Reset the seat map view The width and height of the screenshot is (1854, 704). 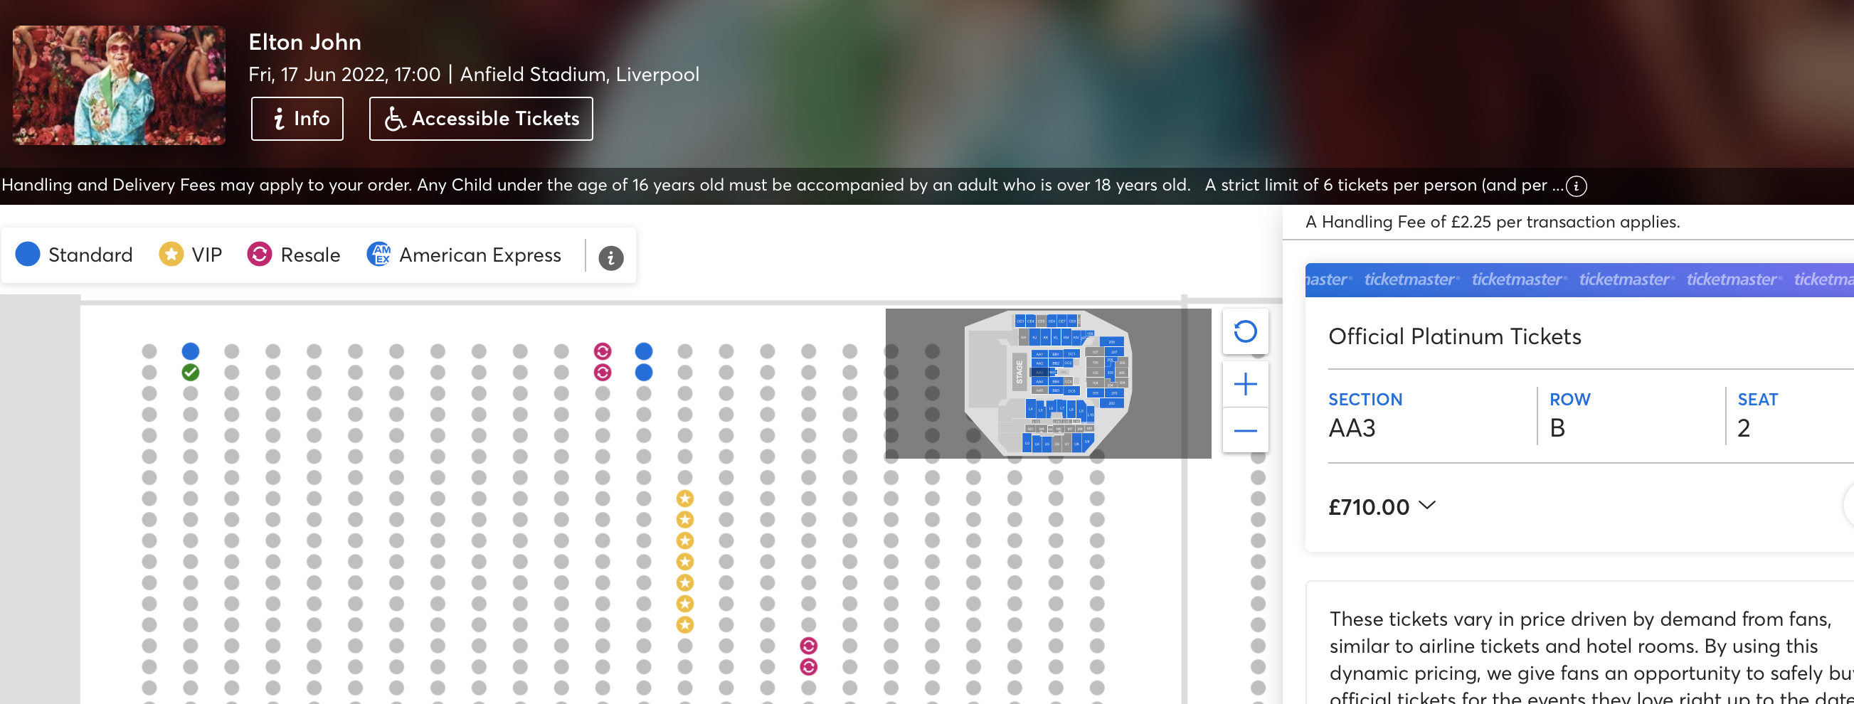click(1245, 331)
